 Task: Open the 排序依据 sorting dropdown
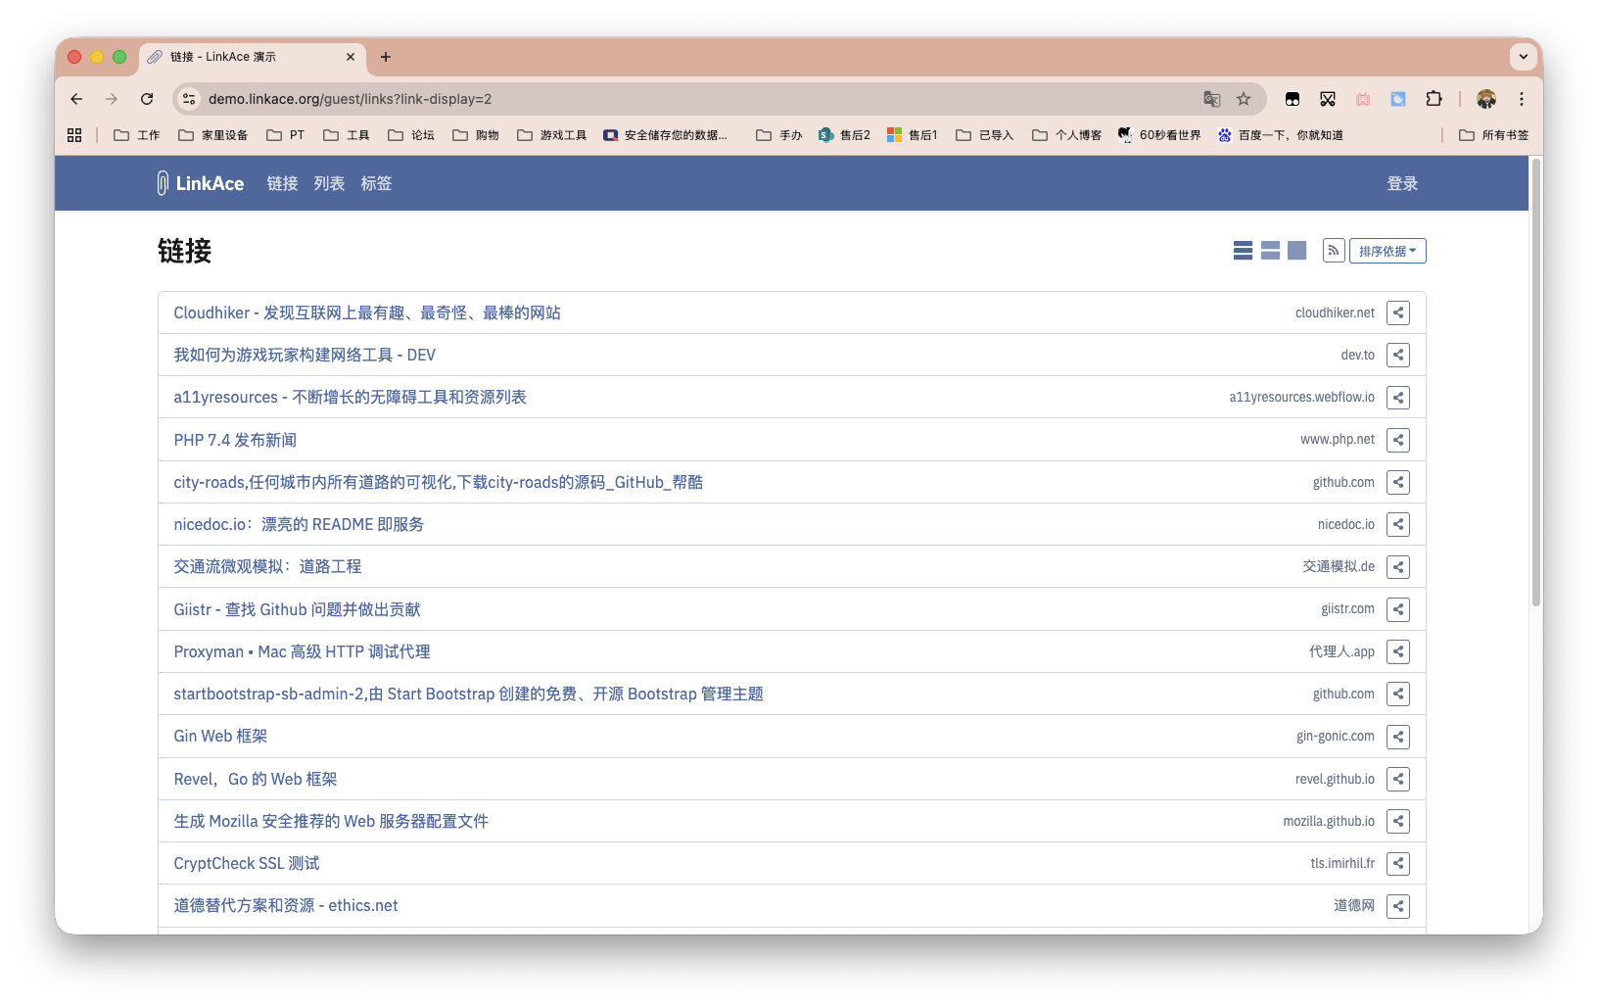click(x=1386, y=251)
